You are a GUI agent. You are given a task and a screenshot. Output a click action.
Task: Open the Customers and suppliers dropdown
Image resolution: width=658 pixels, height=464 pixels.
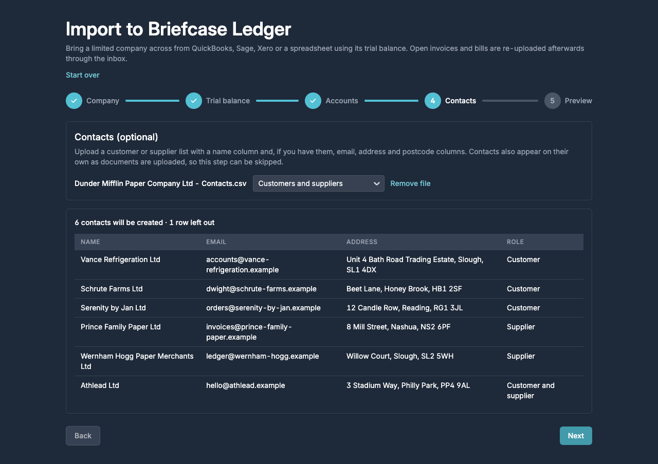pos(319,183)
